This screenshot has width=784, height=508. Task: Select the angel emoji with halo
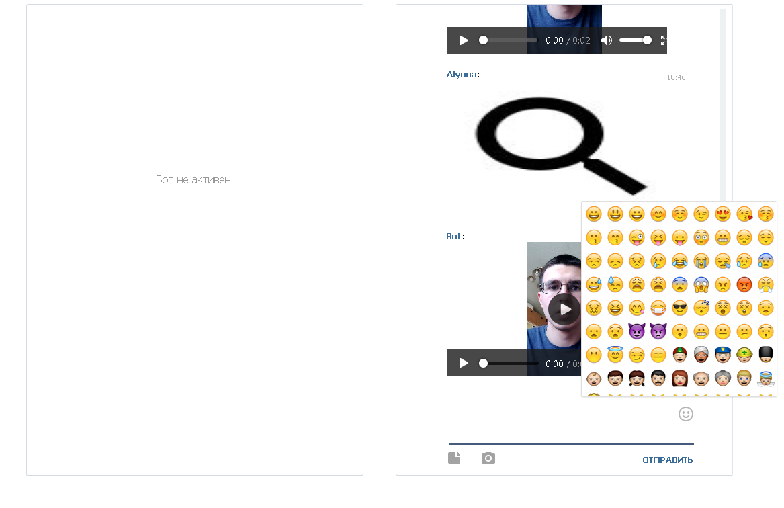tap(615, 354)
